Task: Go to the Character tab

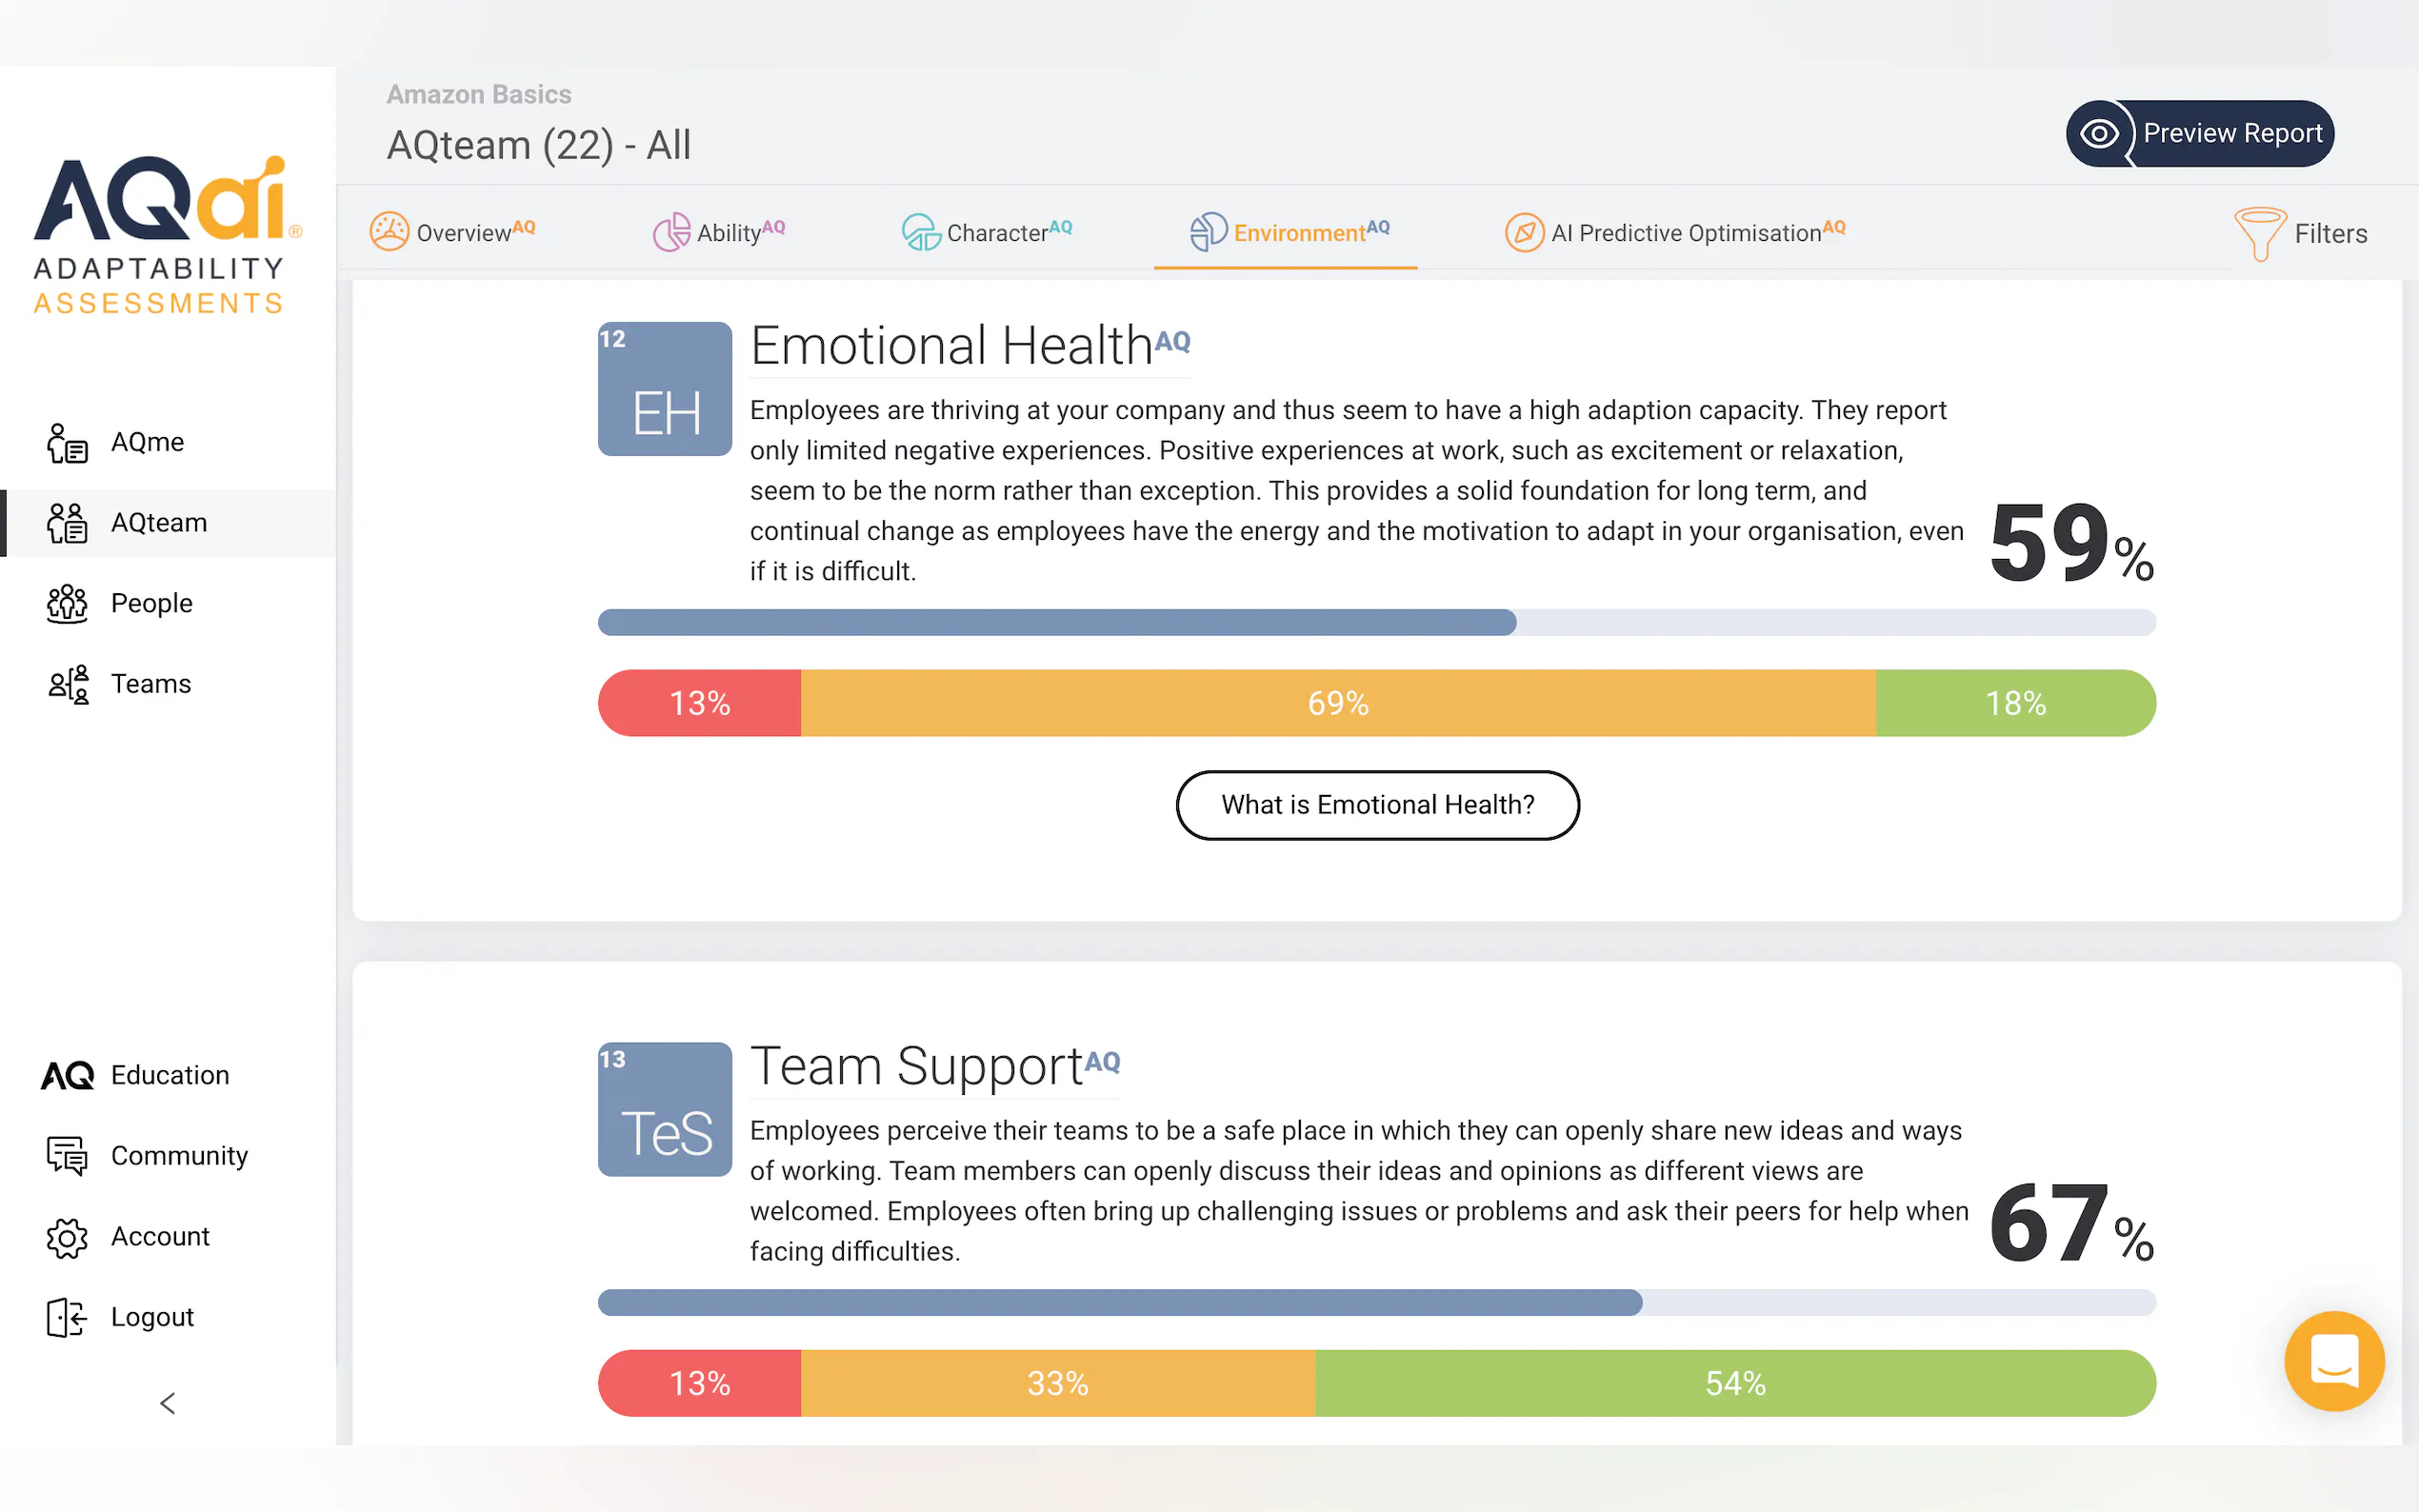Action: coord(987,232)
